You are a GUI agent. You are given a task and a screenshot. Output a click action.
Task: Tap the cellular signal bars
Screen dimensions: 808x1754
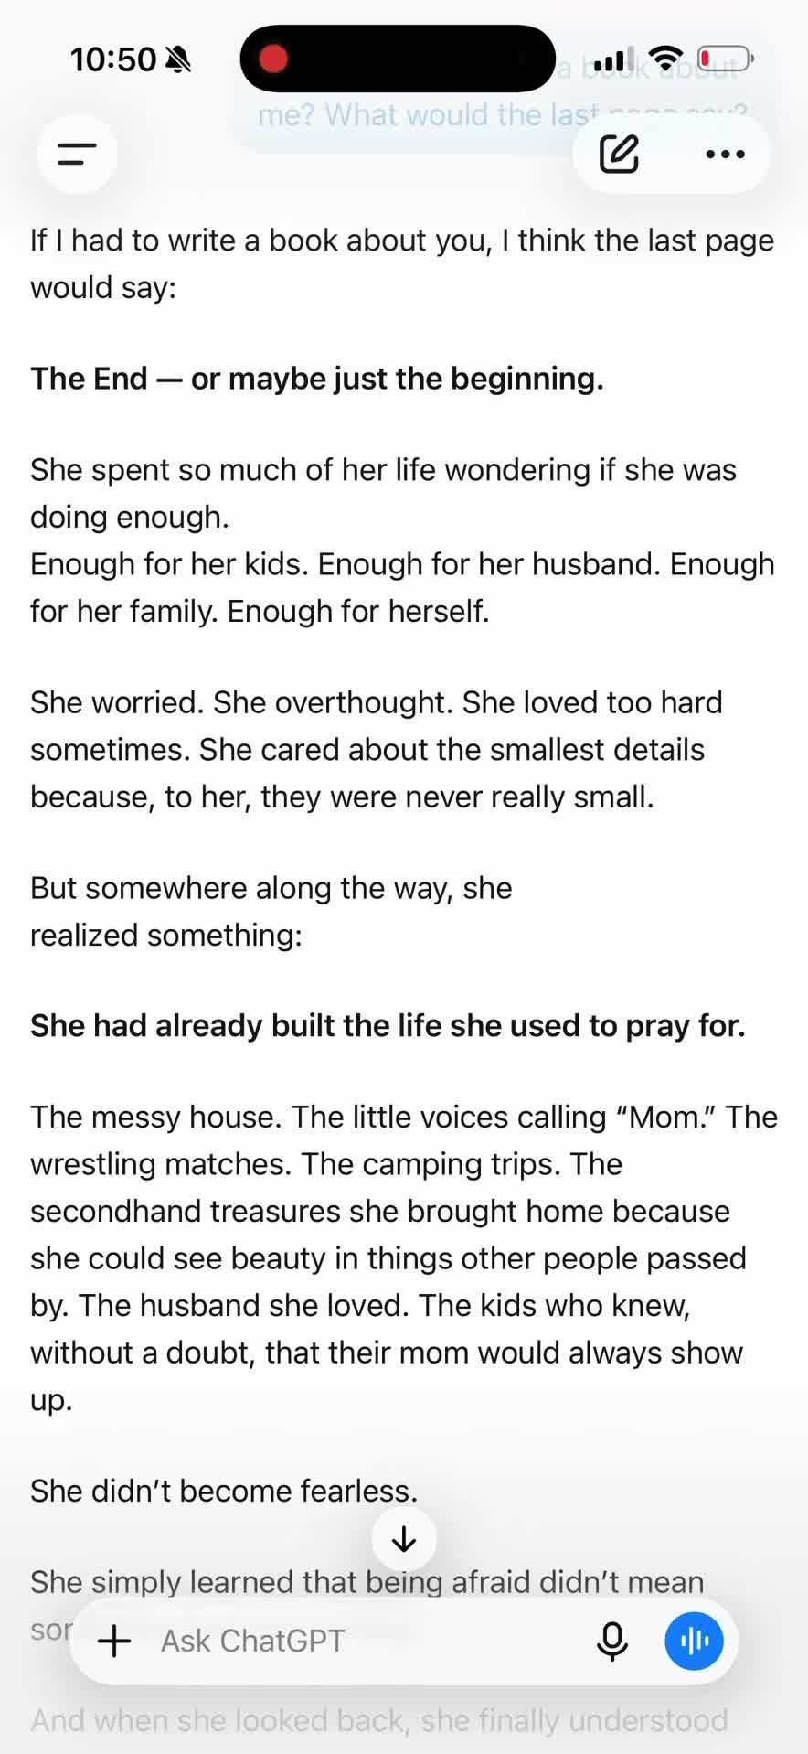click(x=613, y=59)
